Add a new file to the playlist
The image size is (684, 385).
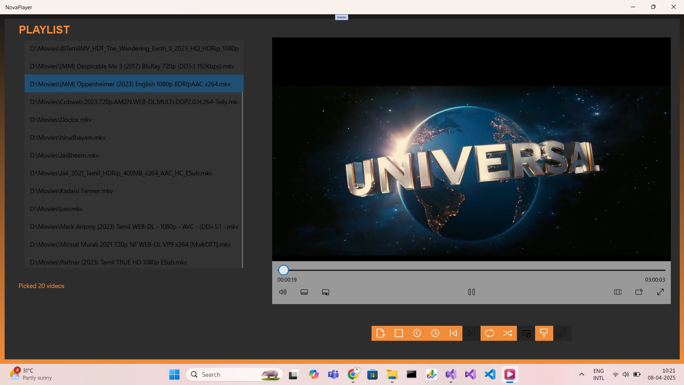381,333
